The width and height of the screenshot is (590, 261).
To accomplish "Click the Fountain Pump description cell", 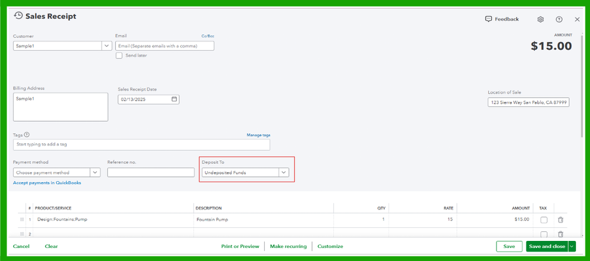I will 264,219.
